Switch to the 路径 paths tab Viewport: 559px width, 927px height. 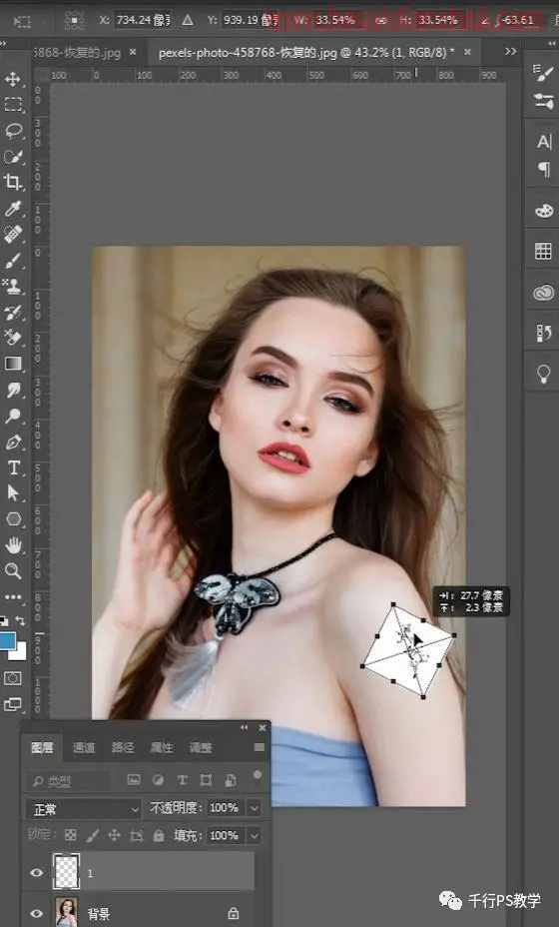coord(123,748)
